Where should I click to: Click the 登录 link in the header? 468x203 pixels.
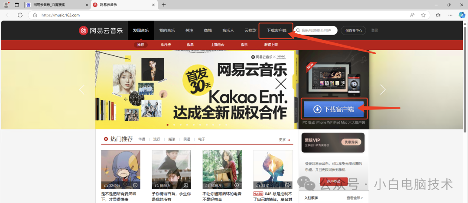point(374,30)
